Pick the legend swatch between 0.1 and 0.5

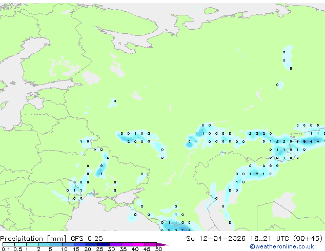[x=9, y=244]
